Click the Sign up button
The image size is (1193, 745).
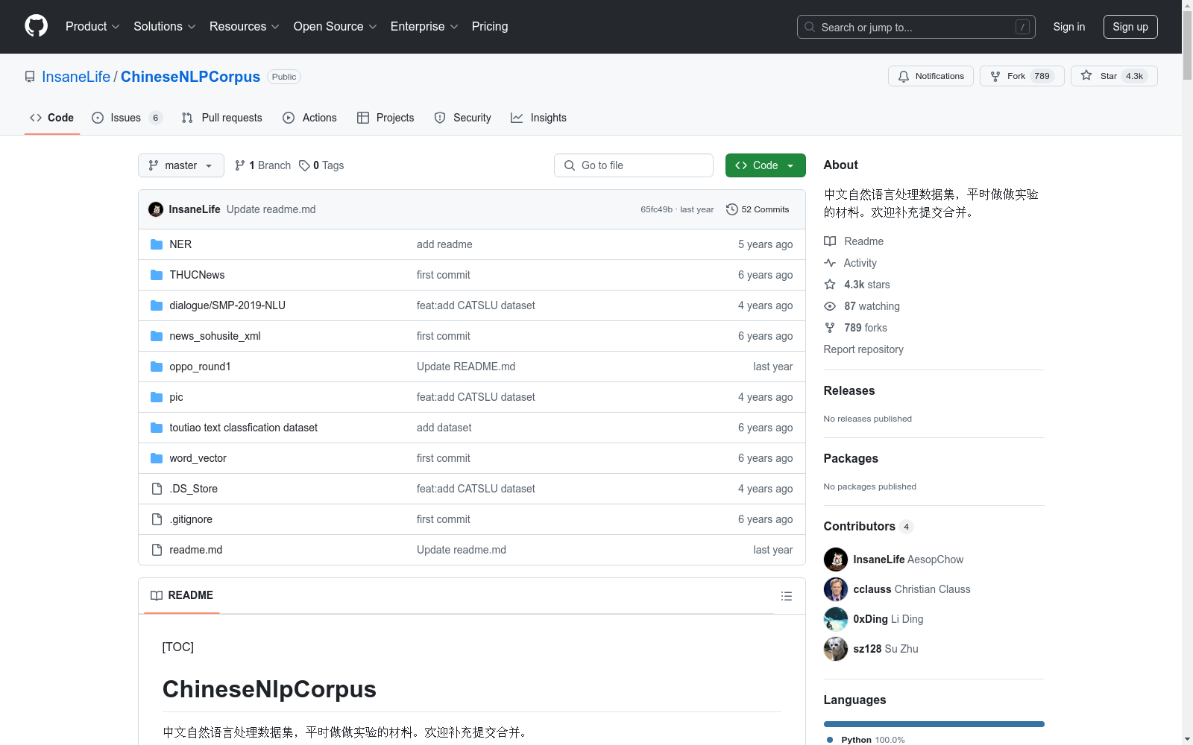point(1130,27)
